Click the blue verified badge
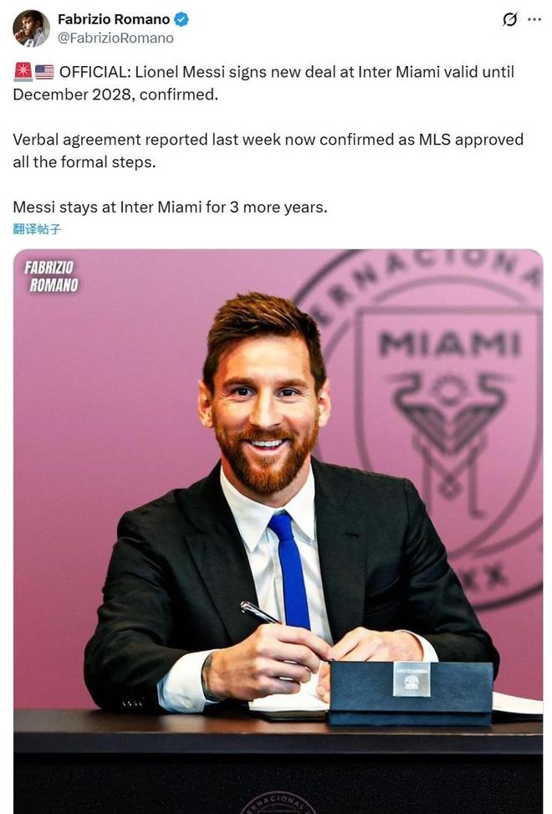Screen dimensions: 552x814 [x=181, y=19]
